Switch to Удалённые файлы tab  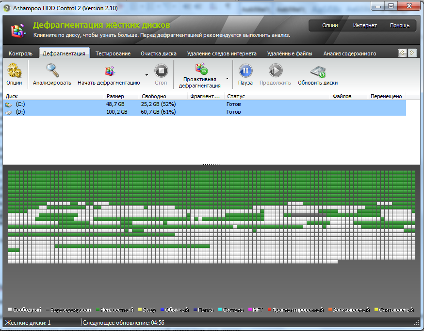pos(290,53)
